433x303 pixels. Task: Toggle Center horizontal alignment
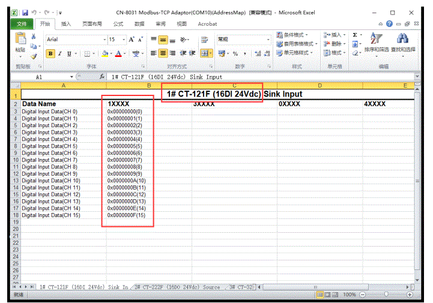click(163, 53)
